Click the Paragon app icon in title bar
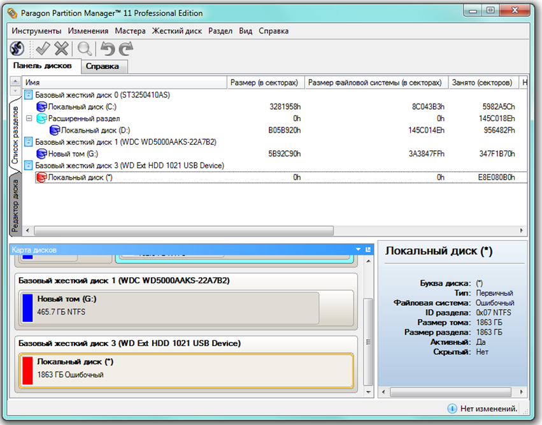The image size is (542, 425). coord(13,13)
